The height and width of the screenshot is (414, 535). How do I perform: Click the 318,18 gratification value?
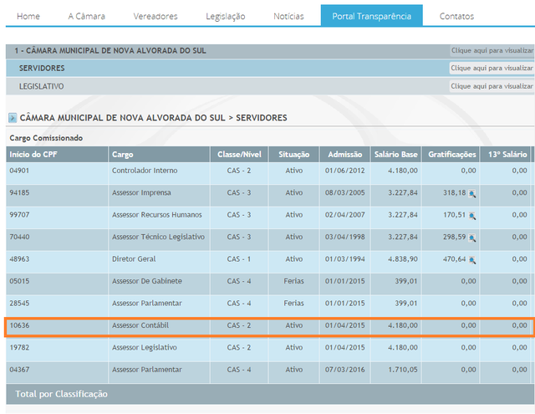[x=455, y=192]
